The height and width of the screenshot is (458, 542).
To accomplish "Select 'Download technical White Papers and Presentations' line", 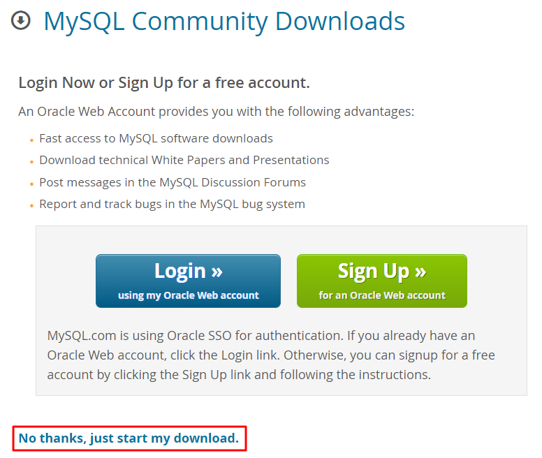I will click(x=184, y=160).
